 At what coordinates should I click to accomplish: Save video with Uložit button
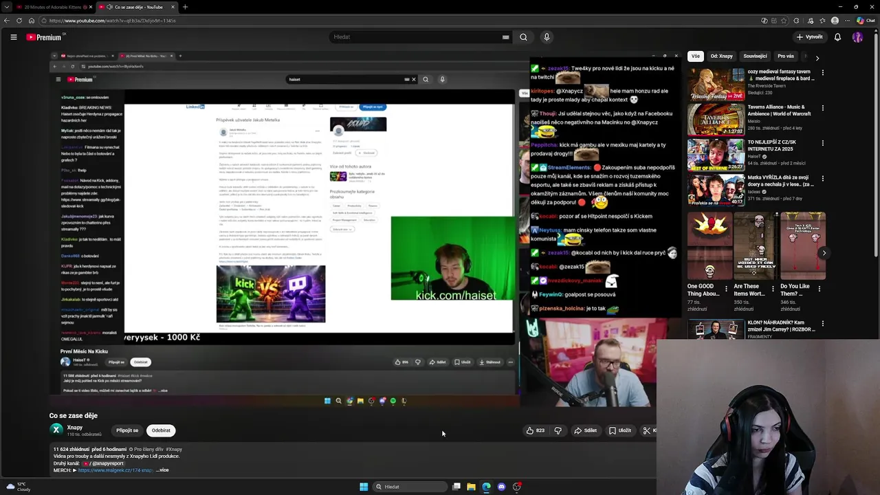point(619,430)
